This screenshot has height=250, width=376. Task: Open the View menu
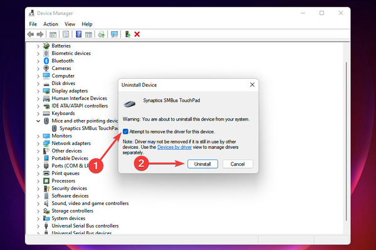coord(70,24)
